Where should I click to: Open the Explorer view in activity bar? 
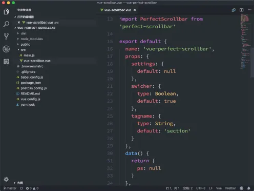(x=6, y=12)
